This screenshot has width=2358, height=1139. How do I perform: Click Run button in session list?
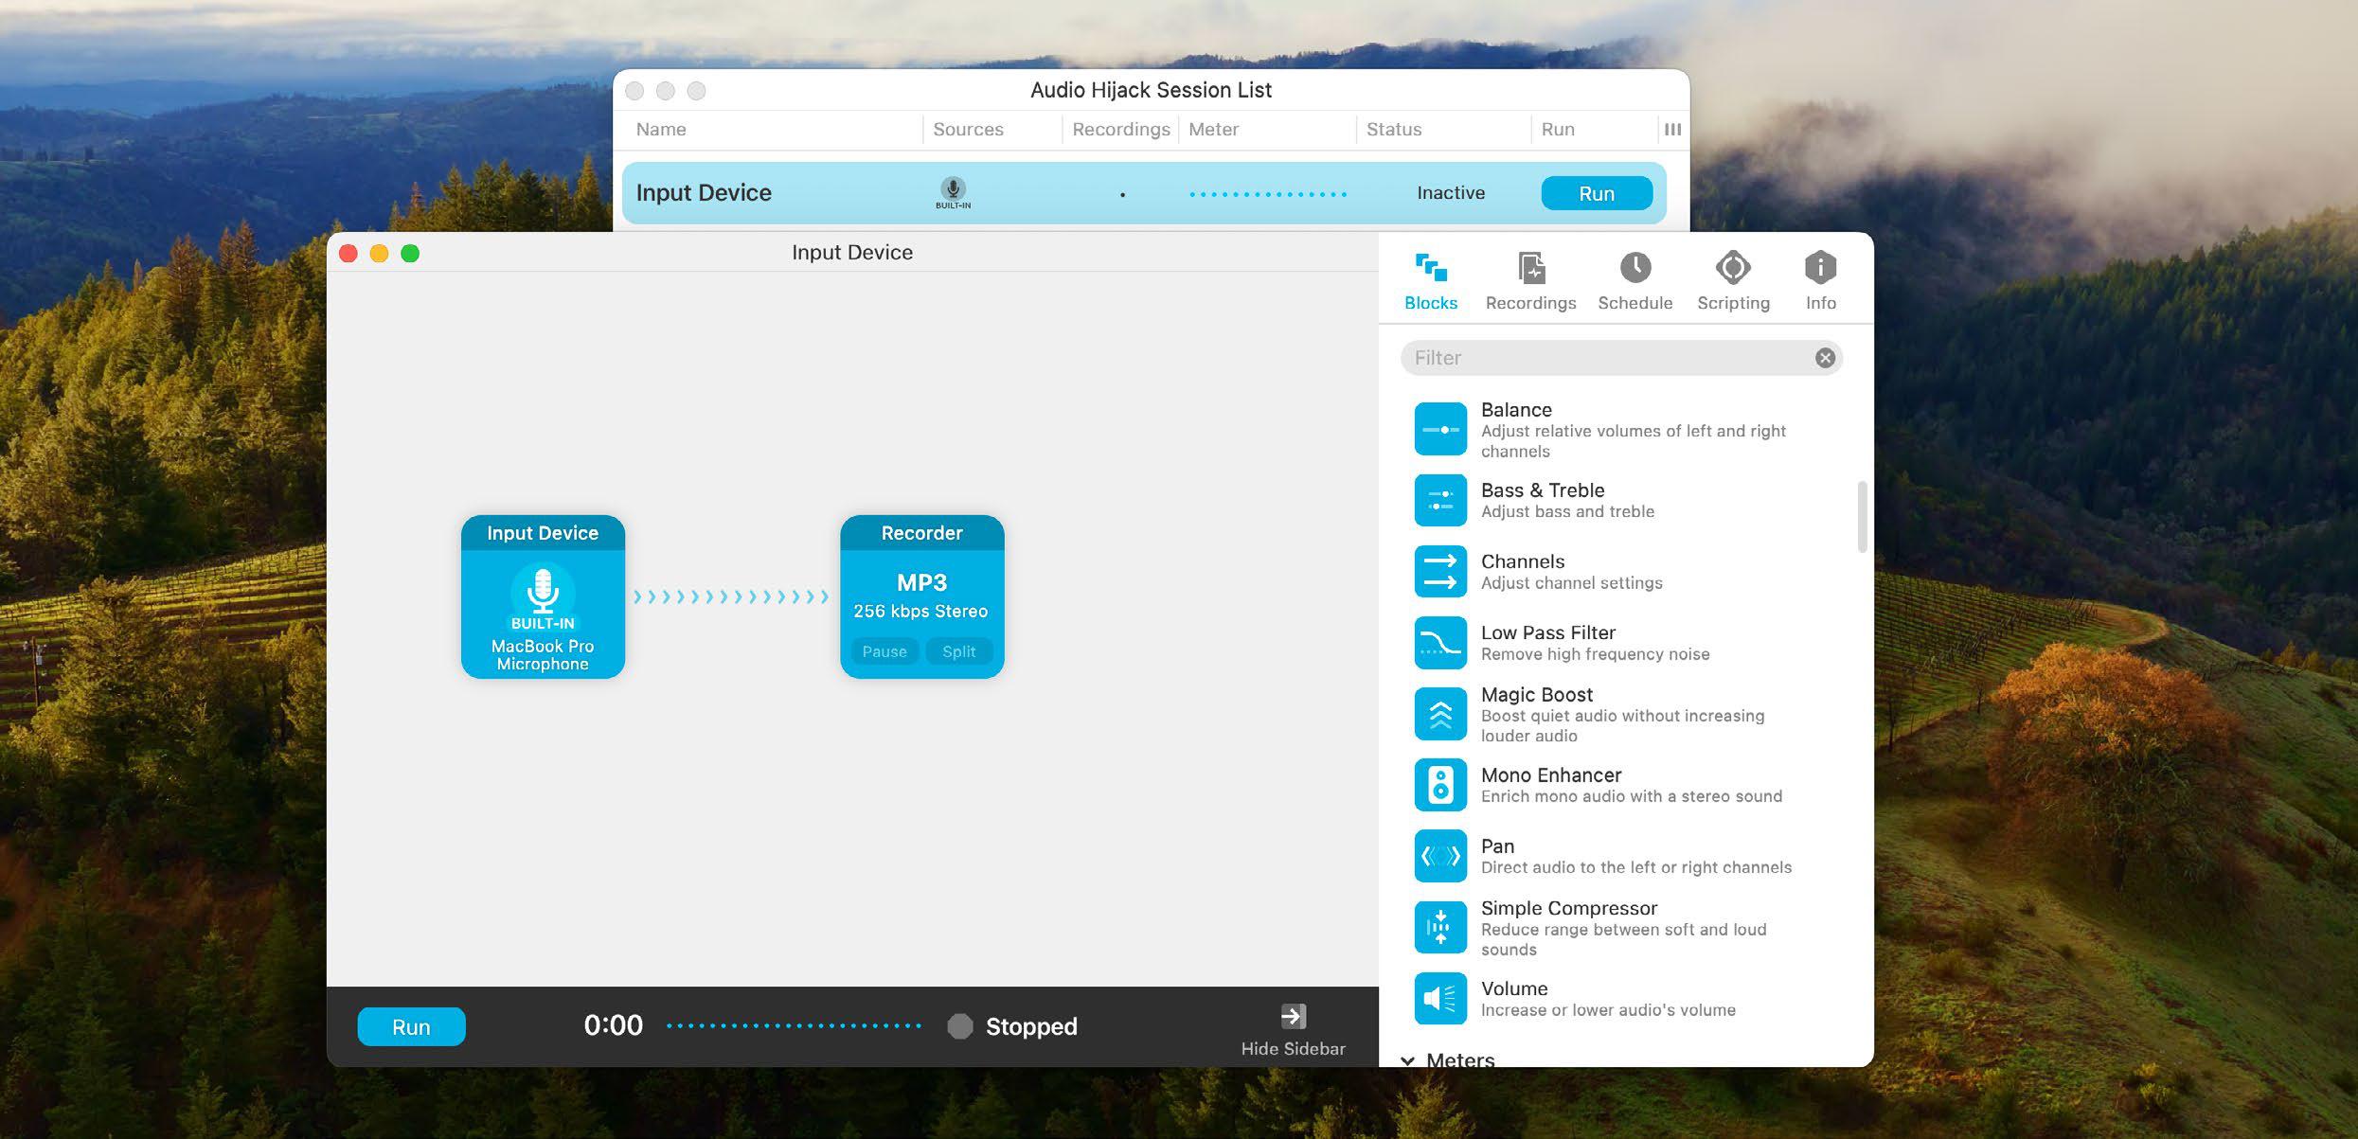pos(1597,191)
